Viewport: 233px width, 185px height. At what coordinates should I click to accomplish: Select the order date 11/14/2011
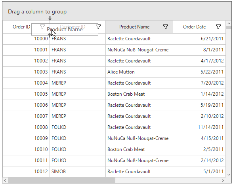pos(199,127)
